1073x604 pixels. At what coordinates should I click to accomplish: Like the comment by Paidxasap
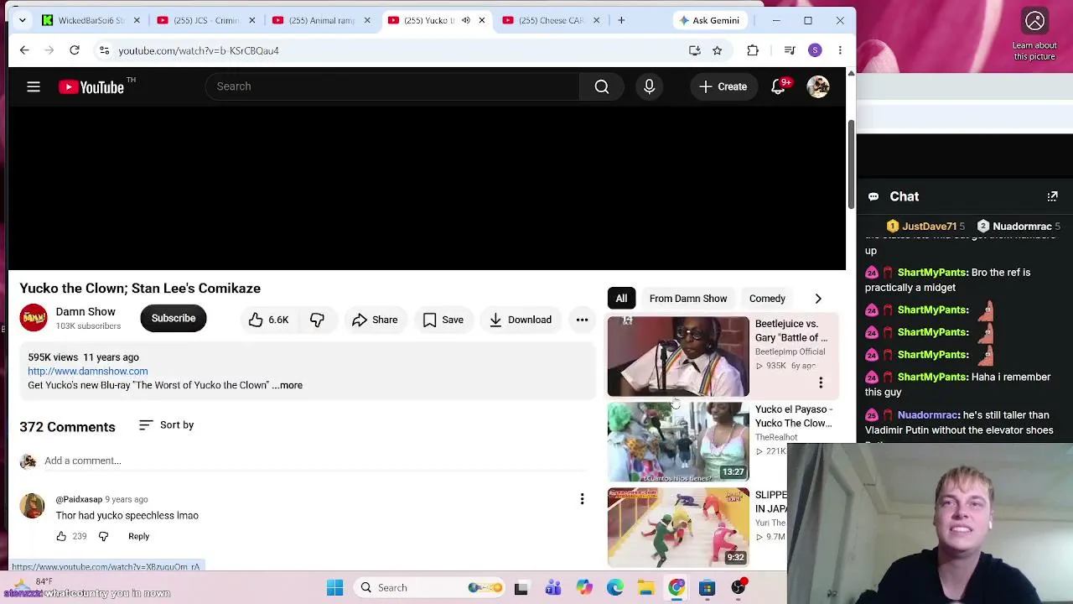[x=61, y=536]
